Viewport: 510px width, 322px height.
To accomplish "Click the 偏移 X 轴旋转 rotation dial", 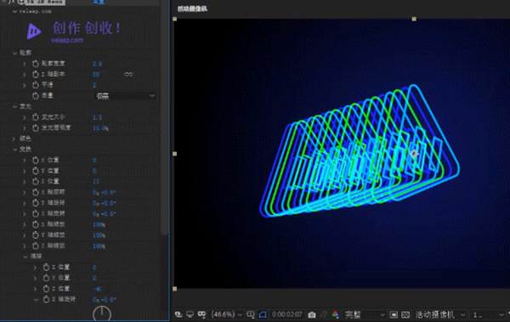I will (102, 314).
